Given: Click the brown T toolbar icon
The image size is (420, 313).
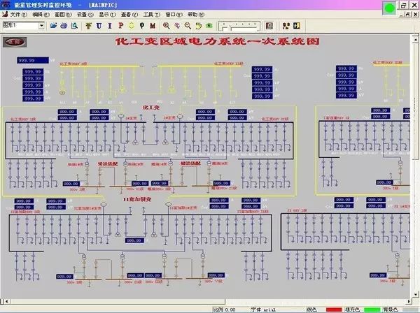Looking at the screenshot, I should (x=88, y=26).
